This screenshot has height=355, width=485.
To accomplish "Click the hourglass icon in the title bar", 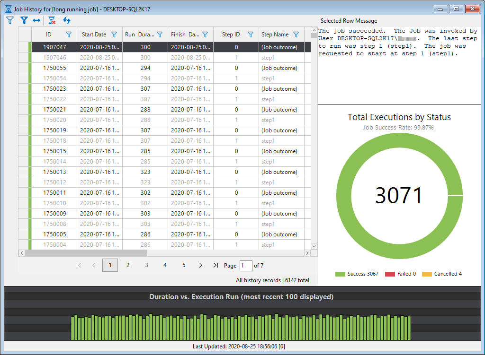I will (9, 9).
